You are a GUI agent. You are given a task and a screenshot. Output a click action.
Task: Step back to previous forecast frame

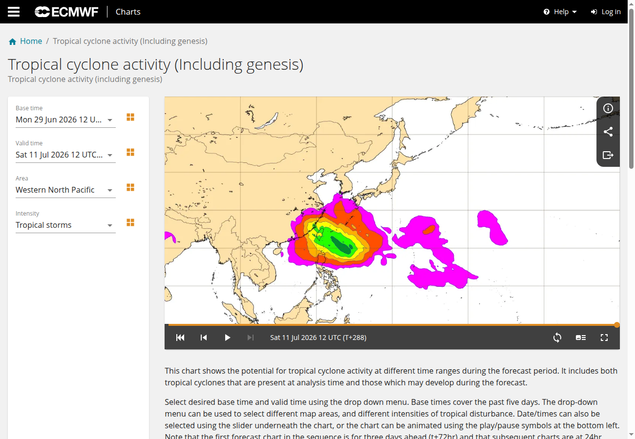point(204,338)
